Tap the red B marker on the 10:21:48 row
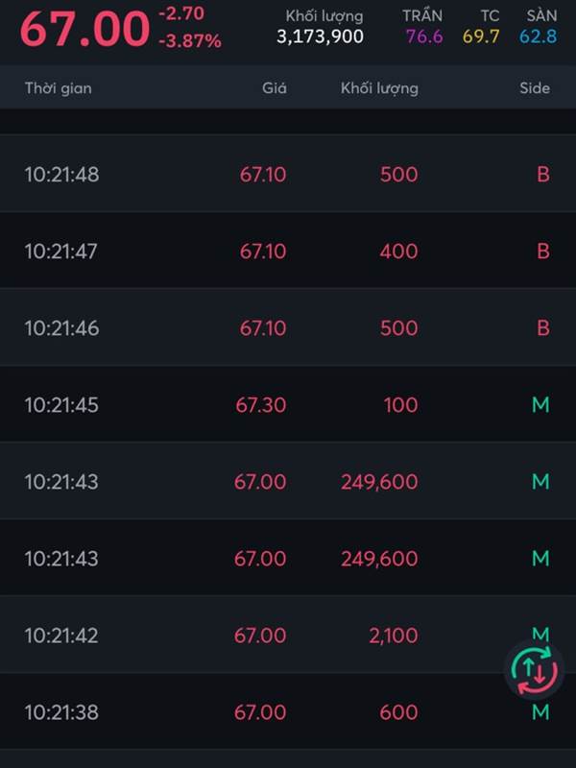 542,175
